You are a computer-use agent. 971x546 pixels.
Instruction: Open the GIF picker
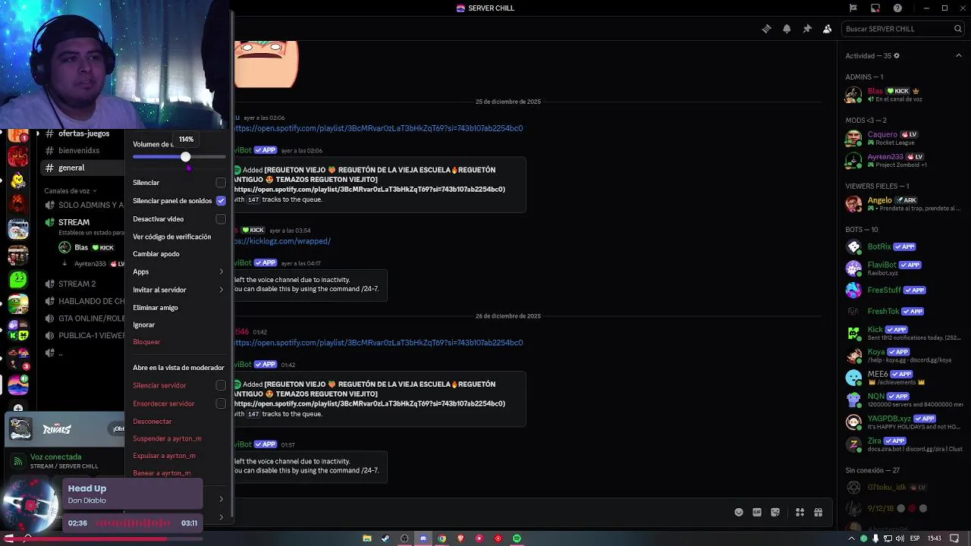(757, 513)
